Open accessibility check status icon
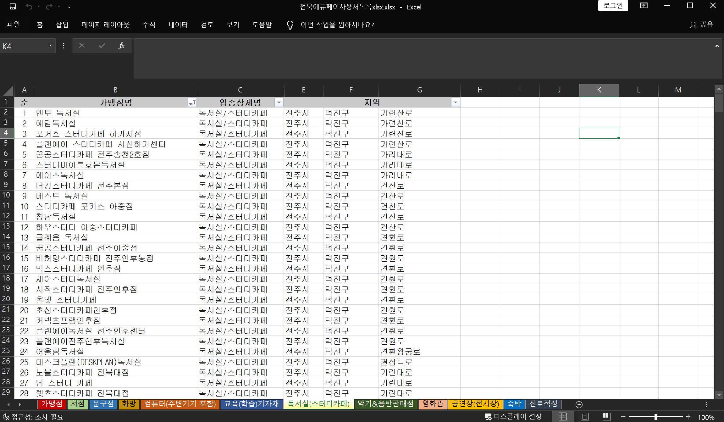724x422 pixels. [6, 417]
